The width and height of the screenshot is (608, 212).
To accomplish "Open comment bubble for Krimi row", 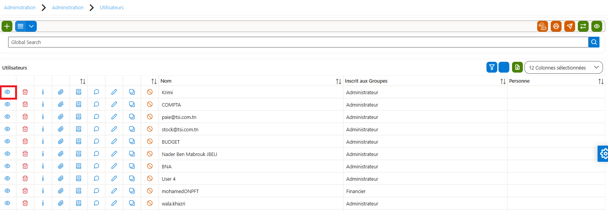I will click(96, 92).
